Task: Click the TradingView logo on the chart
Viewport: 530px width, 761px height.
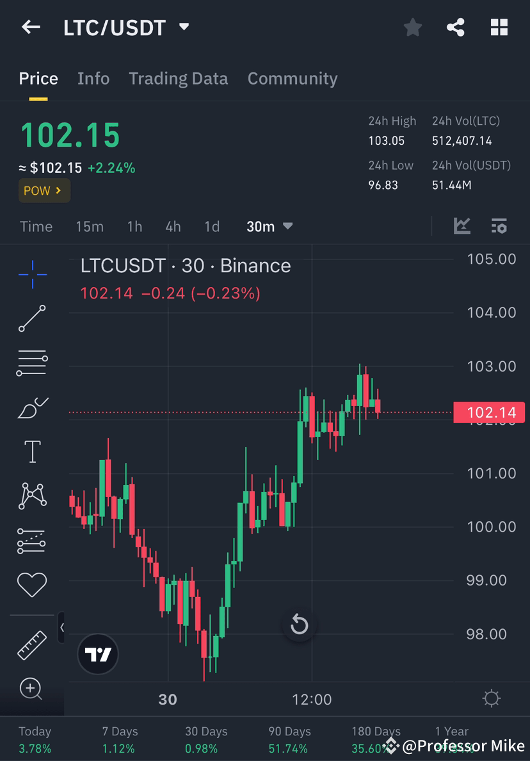Action: 97,654
